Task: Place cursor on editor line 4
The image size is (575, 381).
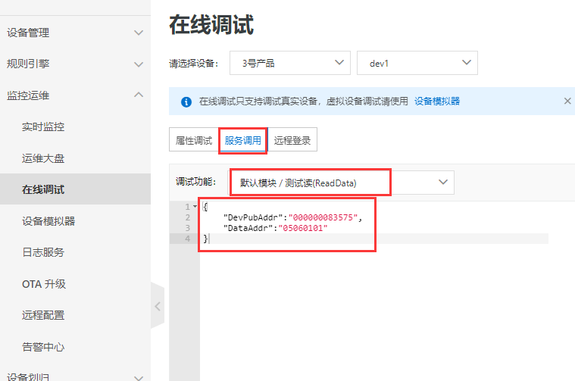Action: [374, 239]
